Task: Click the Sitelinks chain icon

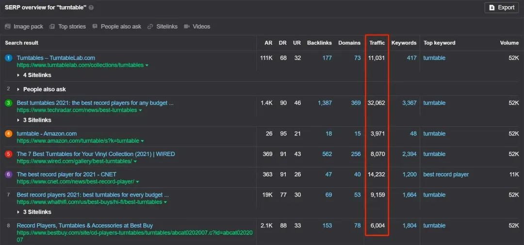Action: point(150,27)
